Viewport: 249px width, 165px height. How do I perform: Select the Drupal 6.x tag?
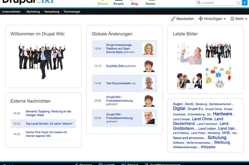(195, 109)
